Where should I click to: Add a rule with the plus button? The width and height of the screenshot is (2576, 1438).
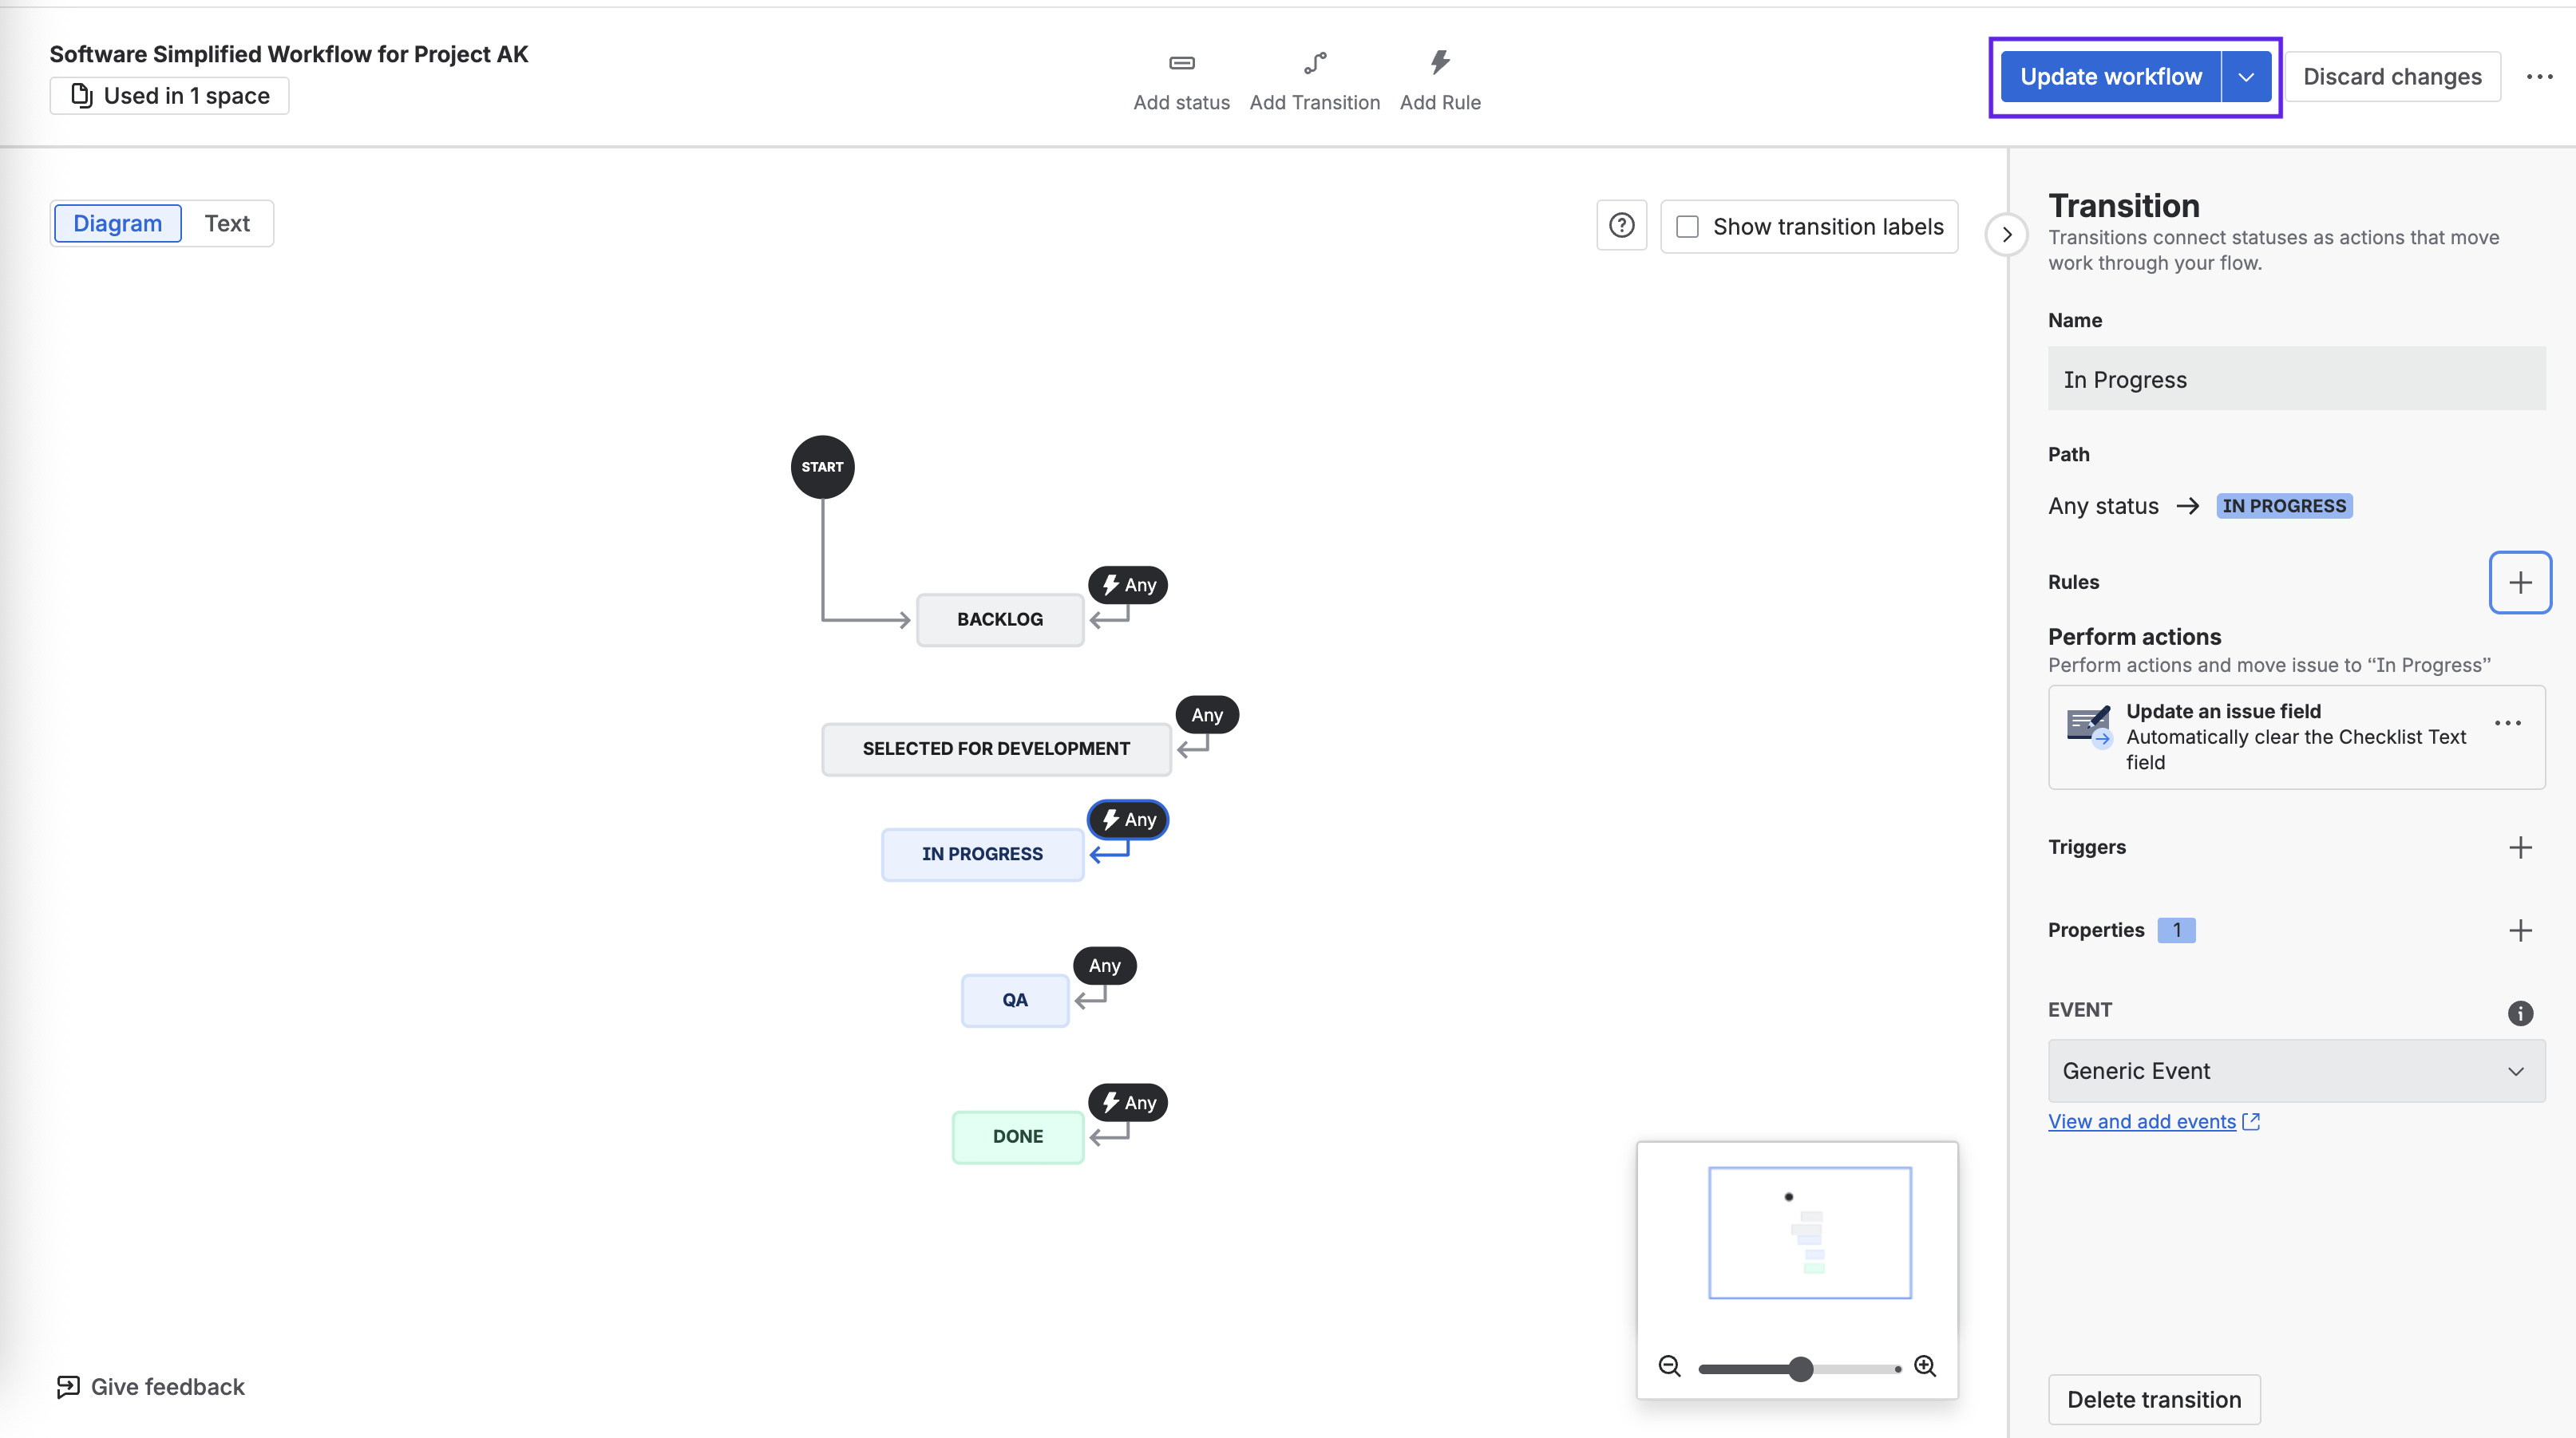pyautogui.click(x=2519, y=582)
